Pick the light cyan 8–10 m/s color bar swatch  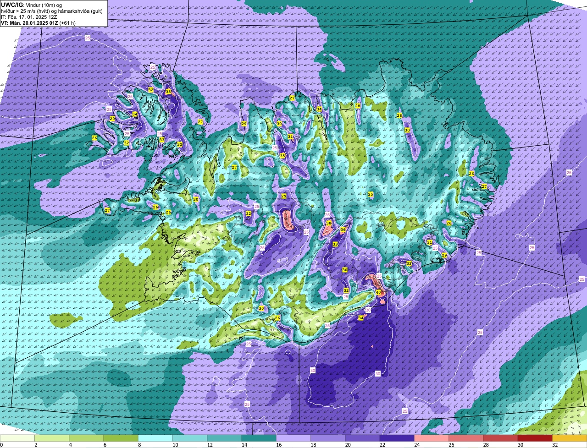[155, 438]
